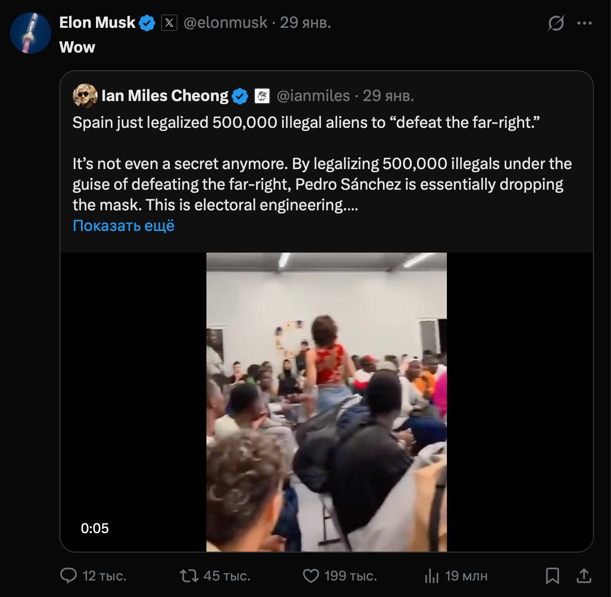Open the Elon Musk display name

point(97,23)
